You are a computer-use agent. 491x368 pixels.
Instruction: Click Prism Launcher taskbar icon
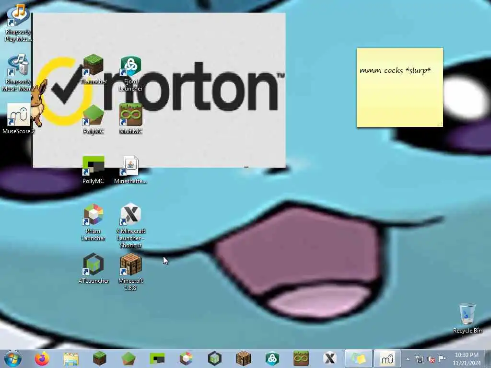[x=186, y=358]
